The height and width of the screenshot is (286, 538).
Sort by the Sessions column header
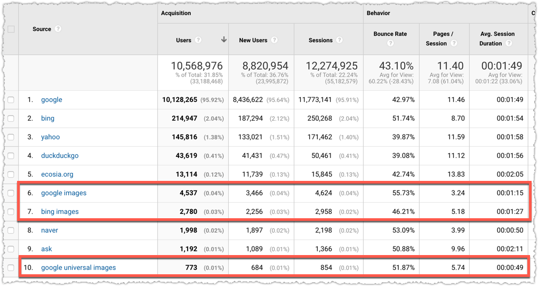[320, 40]
